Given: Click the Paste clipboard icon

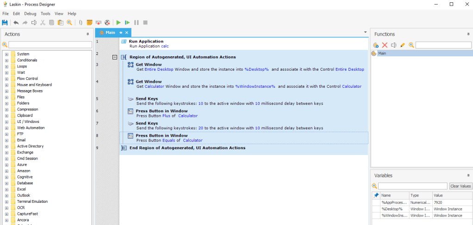Looking at the screenshot, I should pyautogui.click(x=60, y=22).
